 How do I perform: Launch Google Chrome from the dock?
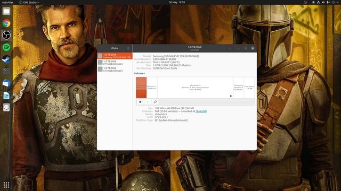[x=6, y=23]
